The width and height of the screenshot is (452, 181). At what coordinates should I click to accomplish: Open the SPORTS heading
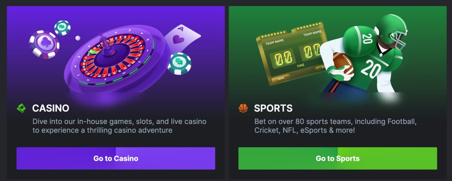273,108
